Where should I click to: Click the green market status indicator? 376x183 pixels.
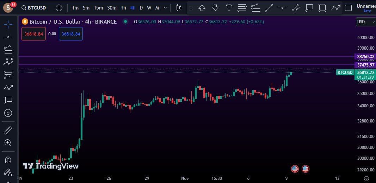(125, 22)
